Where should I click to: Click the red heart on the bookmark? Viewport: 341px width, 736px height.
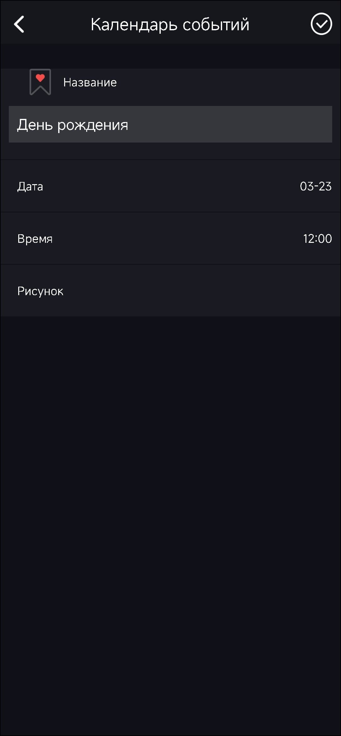click(40, 78)
